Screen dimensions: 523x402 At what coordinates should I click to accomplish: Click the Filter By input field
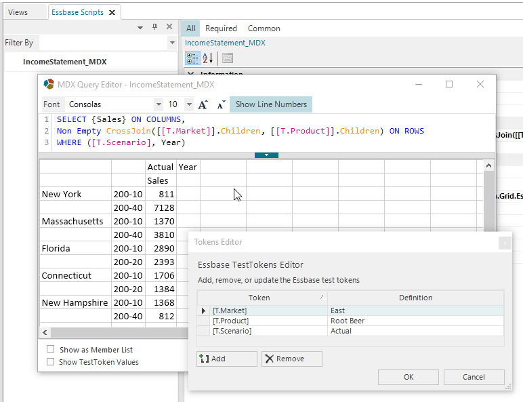coord(104,43)
